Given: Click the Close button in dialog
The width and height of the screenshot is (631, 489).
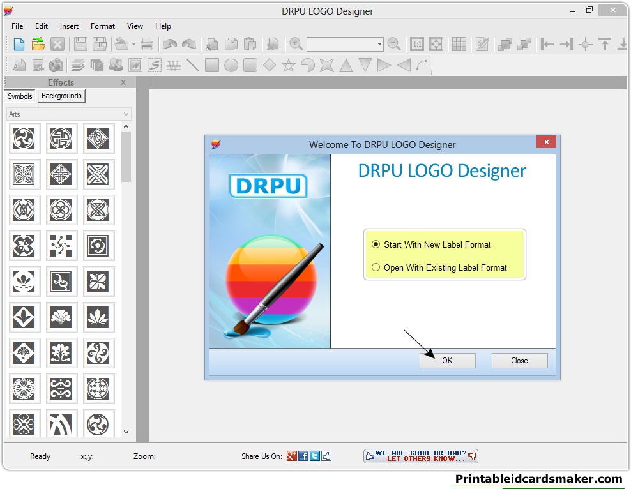Looking at the screenshot, I should [x=519, y=360].
